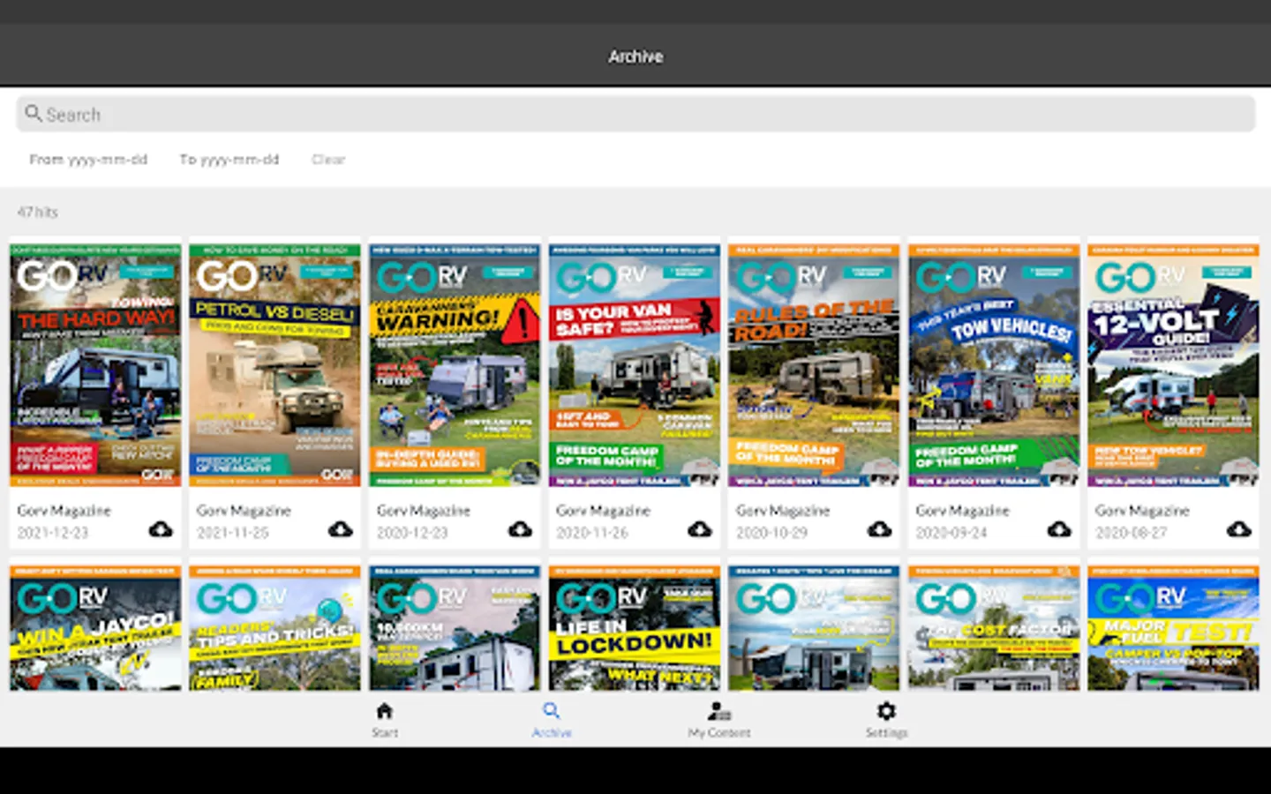Open the Cost Factor issue cover
Screen dimensions: 1271x794
(x=994, y=628)
